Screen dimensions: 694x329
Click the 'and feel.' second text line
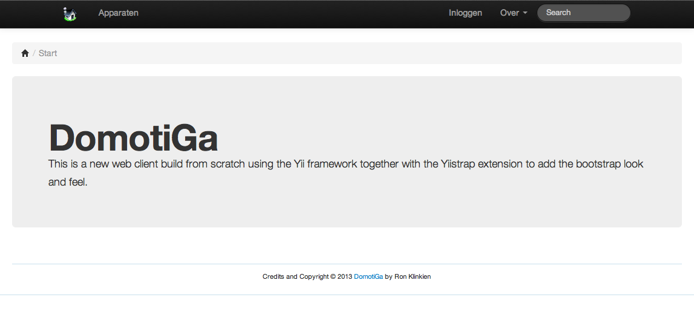tap(68, 182)
